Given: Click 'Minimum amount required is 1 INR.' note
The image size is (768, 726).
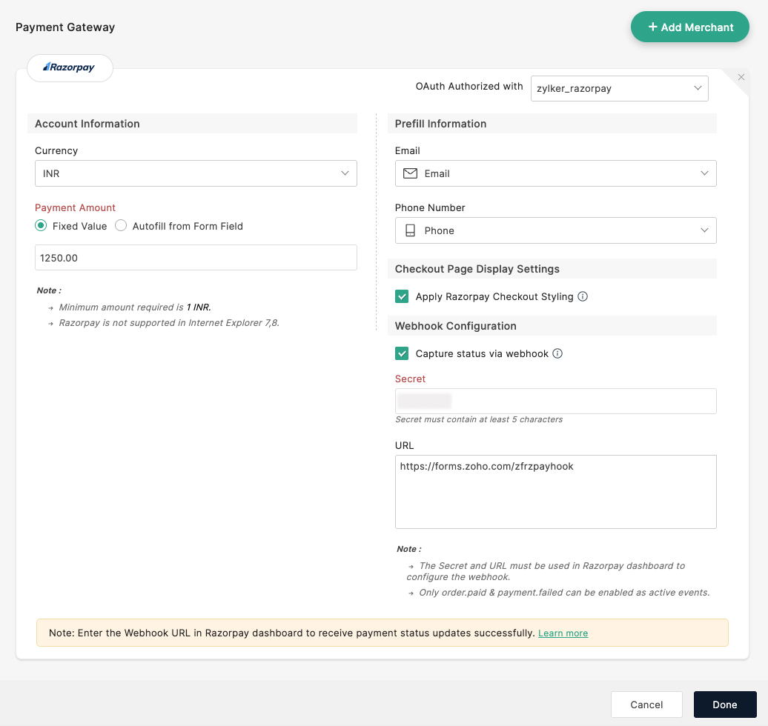Looking at the screenshot, I should [135, 307].
